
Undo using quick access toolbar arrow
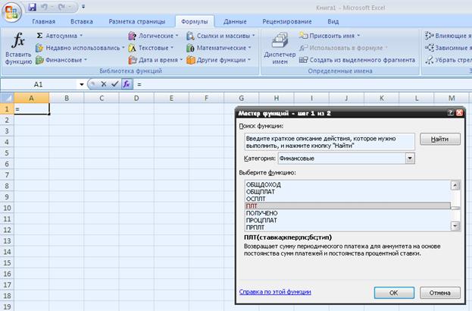pyautogui.click(x=44, y=7)
